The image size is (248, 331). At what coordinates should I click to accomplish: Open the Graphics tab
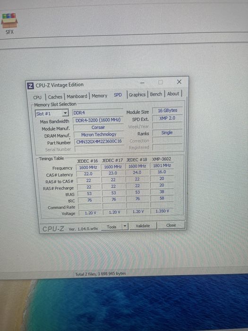pyautogui.click(x=137, y=95)
